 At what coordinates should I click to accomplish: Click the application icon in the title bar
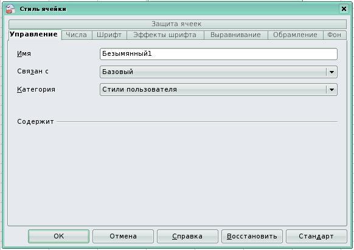[10, 8]
